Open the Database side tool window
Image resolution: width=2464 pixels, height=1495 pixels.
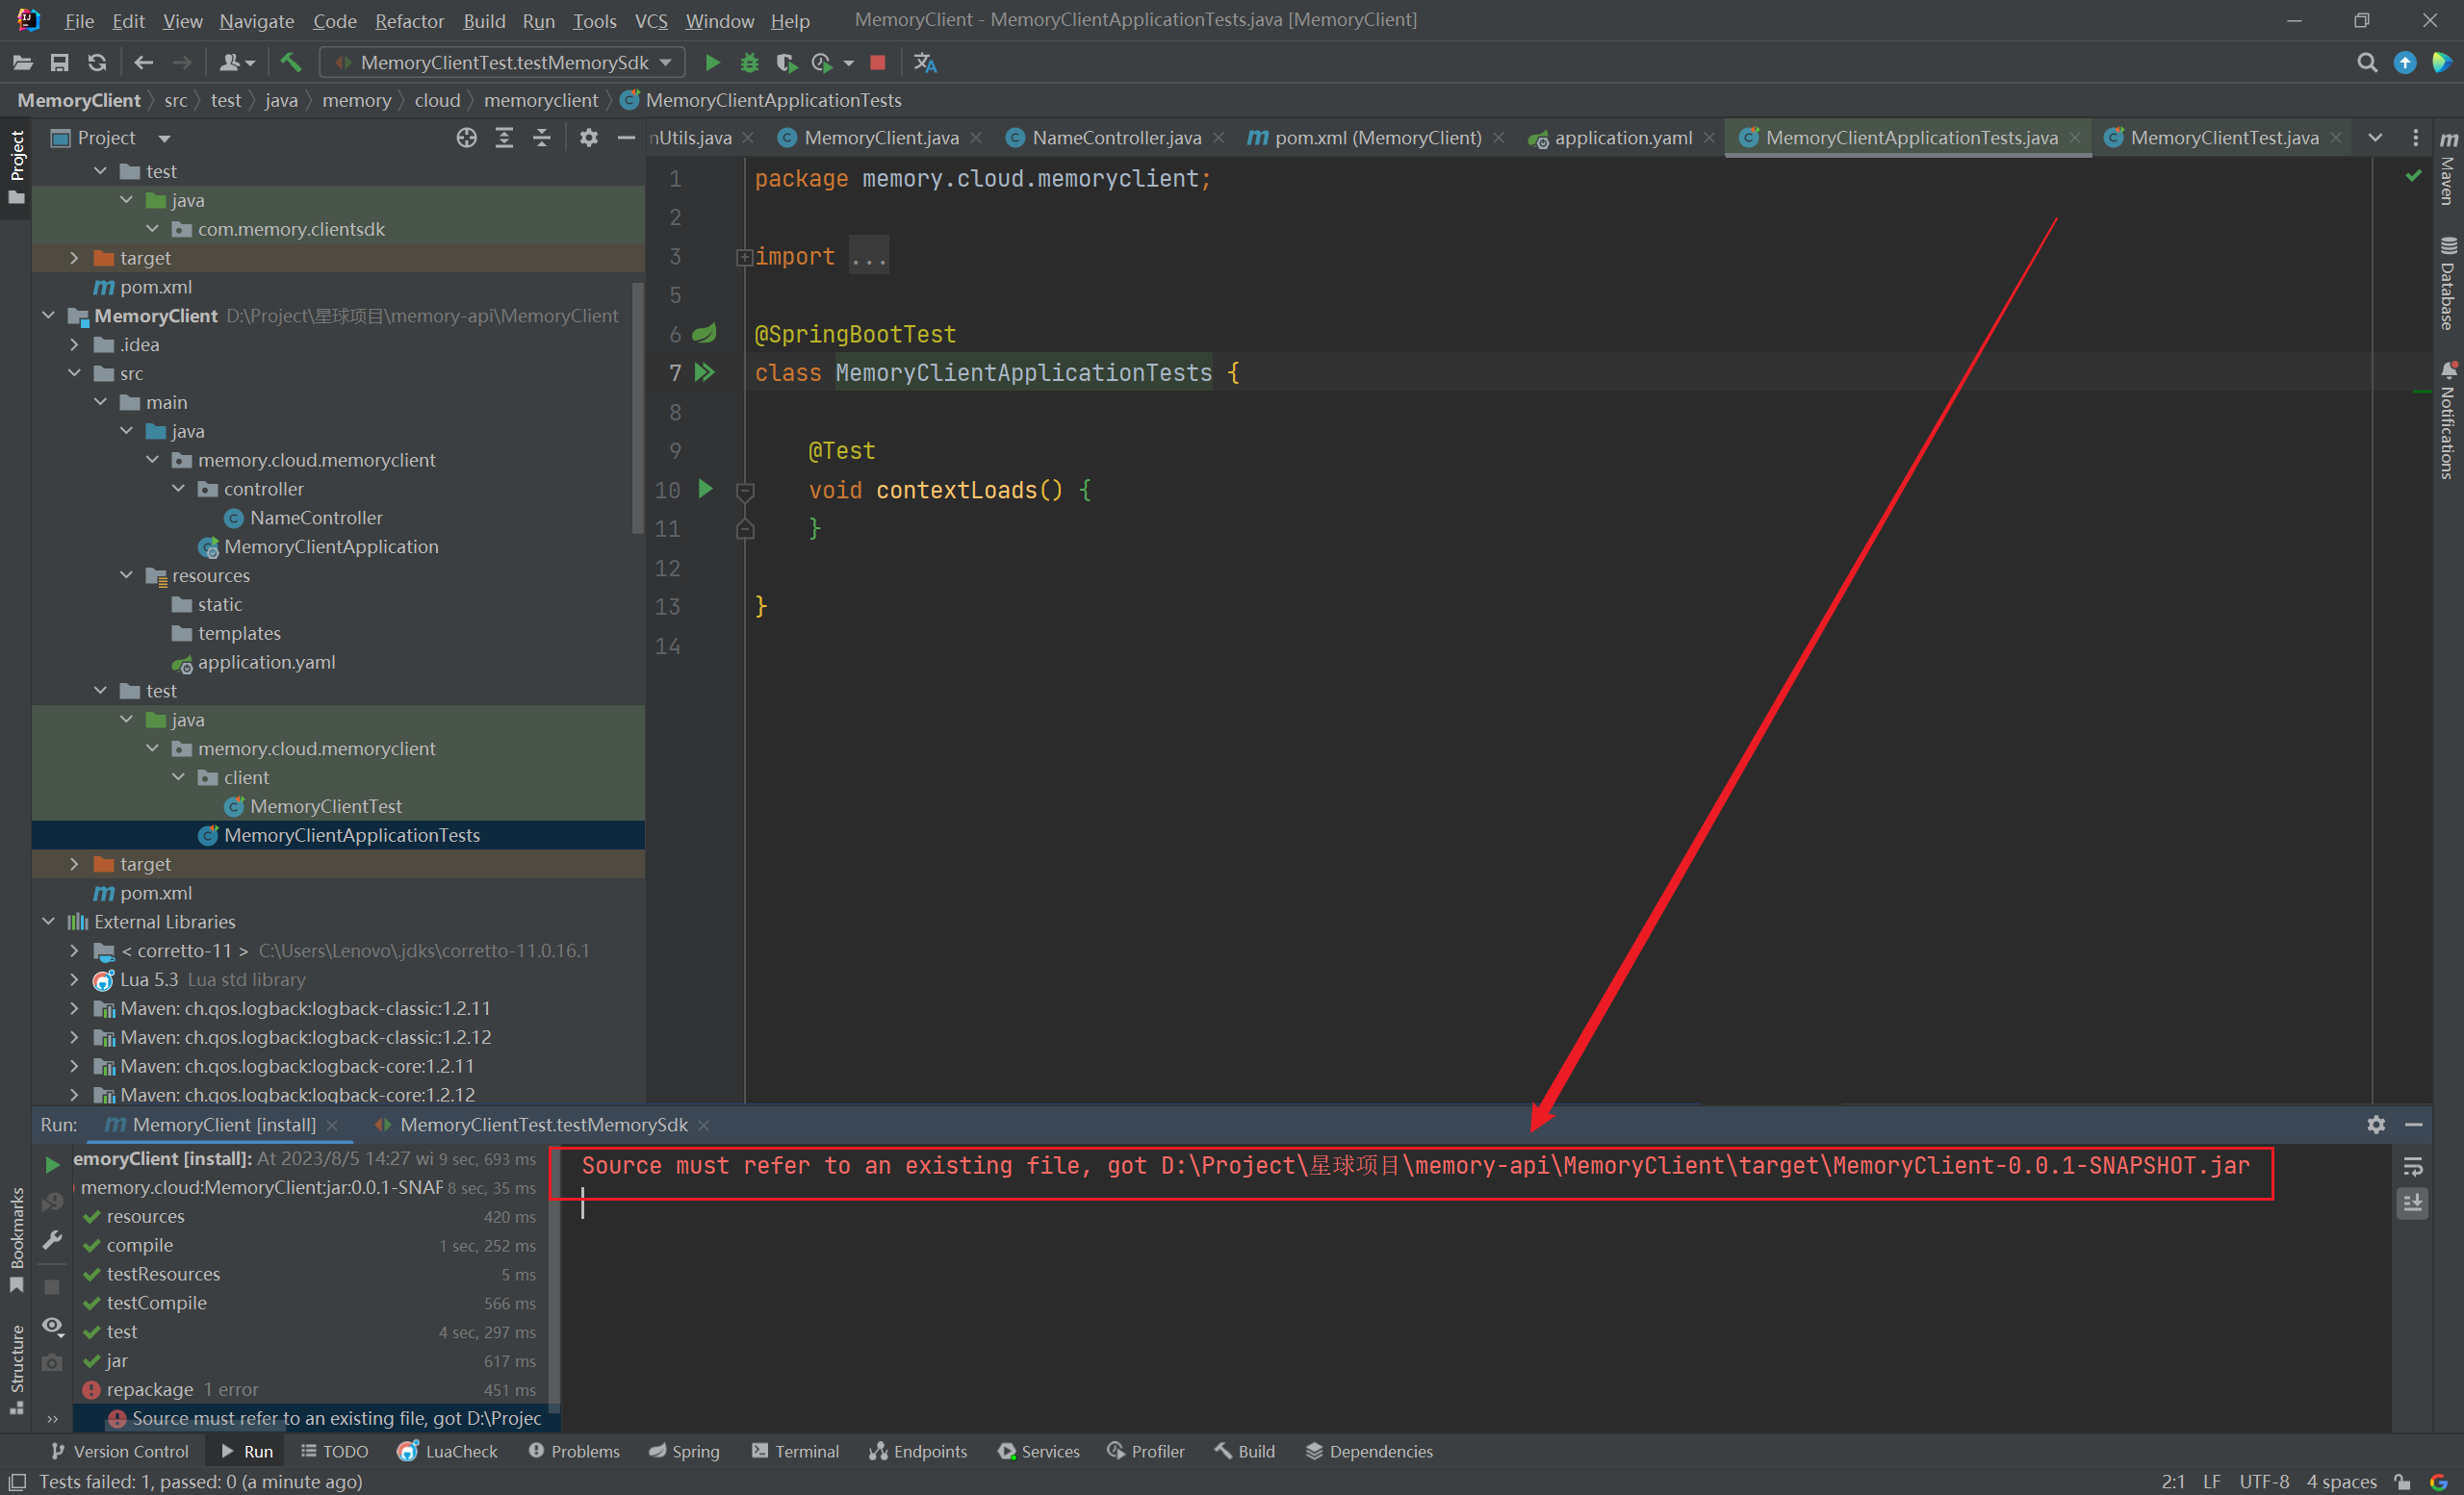[2448, 283]
